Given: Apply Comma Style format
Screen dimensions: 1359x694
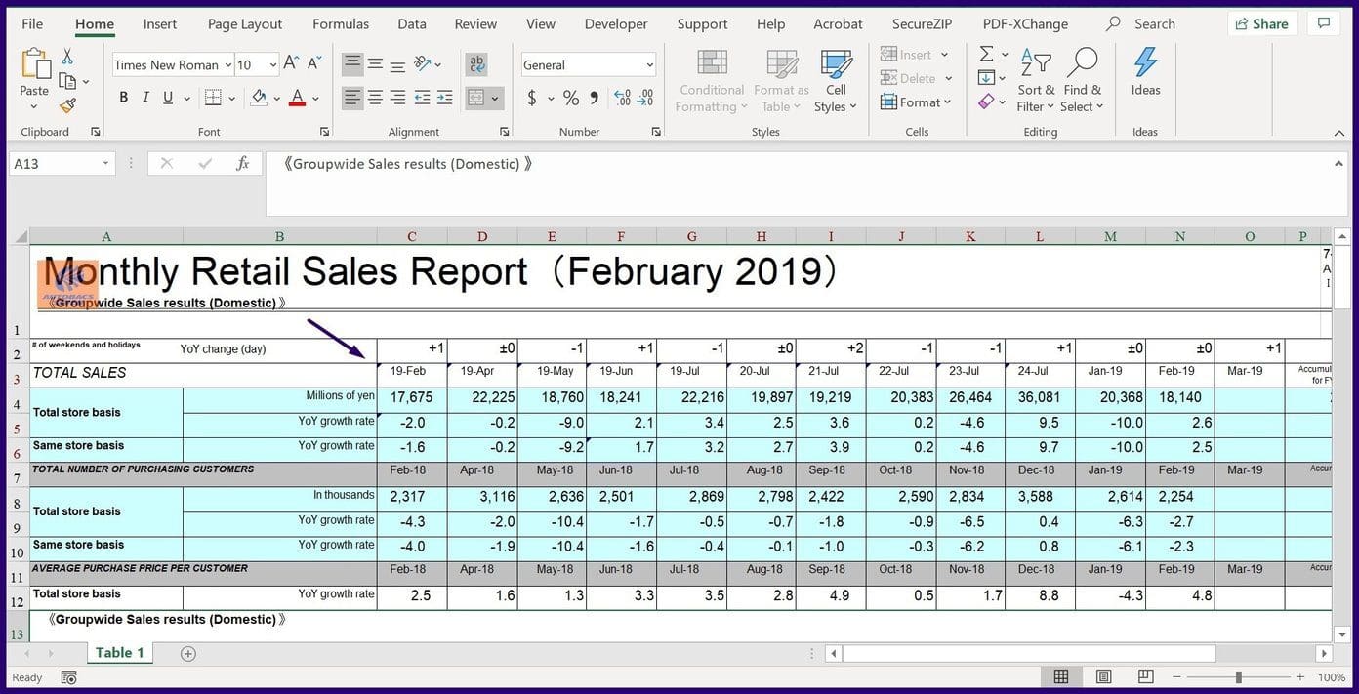Looking at the screenshot, I should point(595,98).
